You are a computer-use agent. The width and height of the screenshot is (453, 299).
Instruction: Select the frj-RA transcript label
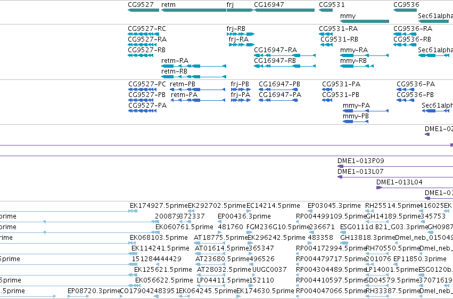pos(238,39)
